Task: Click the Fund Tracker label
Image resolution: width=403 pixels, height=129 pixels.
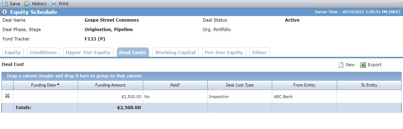Action: pos(16,39)
